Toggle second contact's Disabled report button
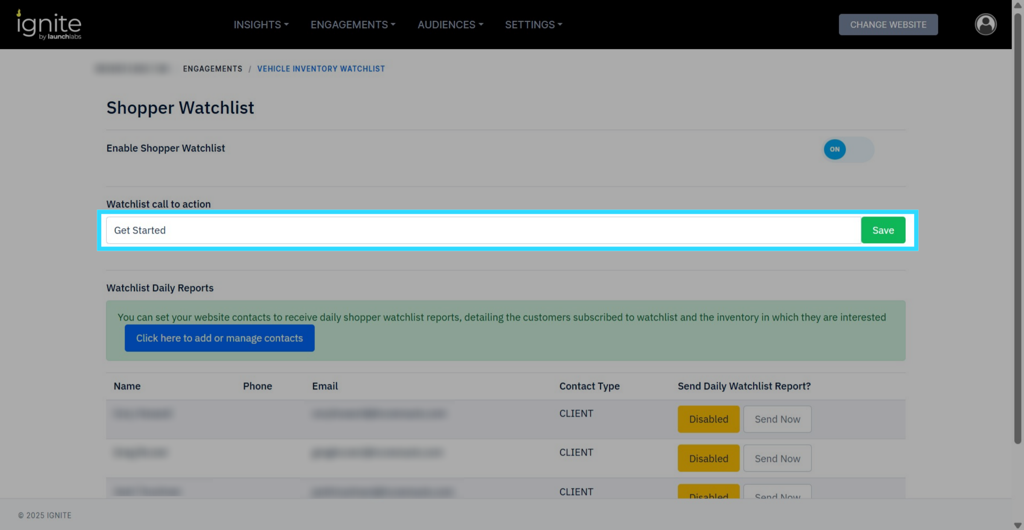Screen dimensions: 1024x530 [x=708, y=458]
